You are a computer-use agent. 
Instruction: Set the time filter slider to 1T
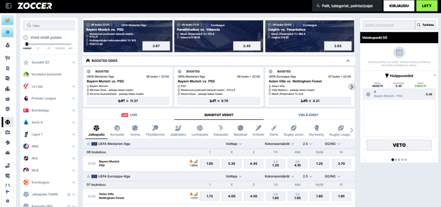[x=38, y=48]
